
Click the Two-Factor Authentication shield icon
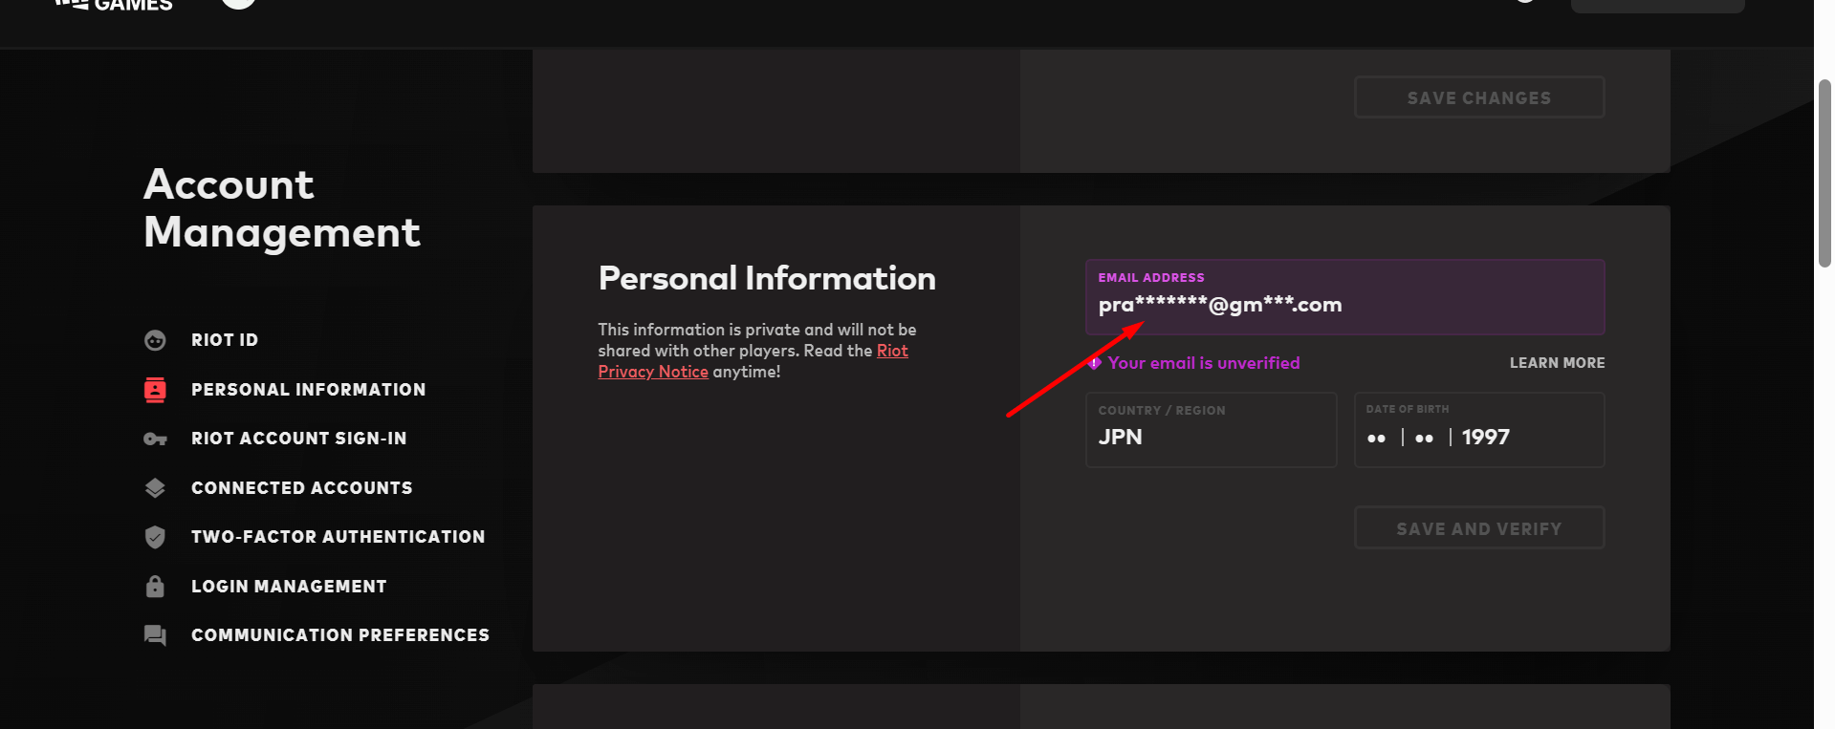(x=155, y=537)
